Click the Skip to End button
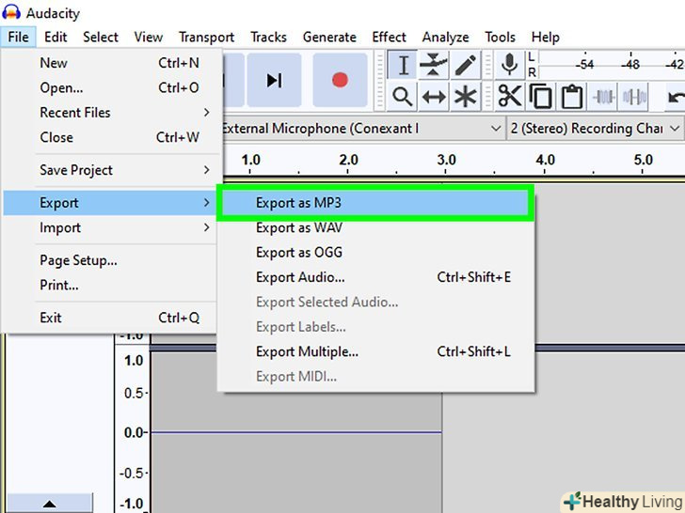This screenshot has height=513, width=685. (275, 80)
